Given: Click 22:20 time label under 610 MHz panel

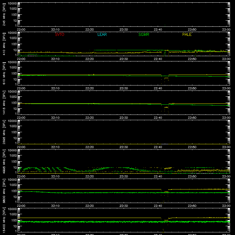Looking at the screenshot, I should [90, 88].
